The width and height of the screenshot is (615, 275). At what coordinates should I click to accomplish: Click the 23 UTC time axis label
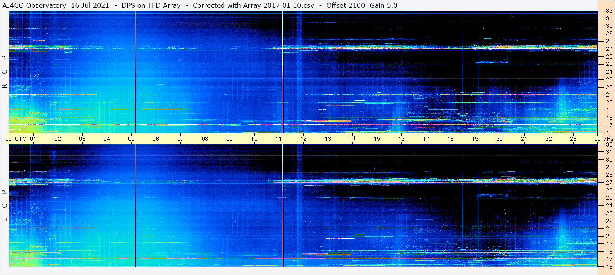click(x=573, y=139)
